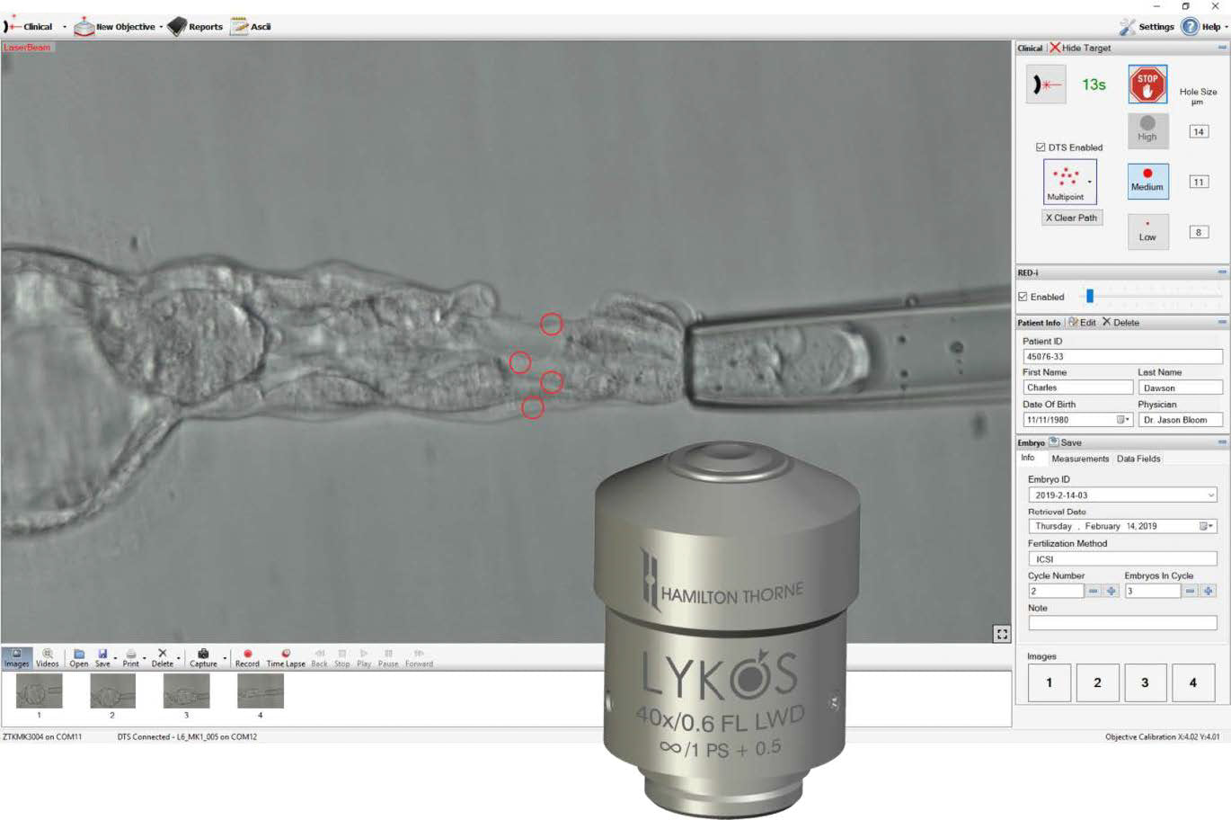Switch to the Videos view
This screenshot has height=820, width=1231.
pyautogui.click(x=48, y=657)
